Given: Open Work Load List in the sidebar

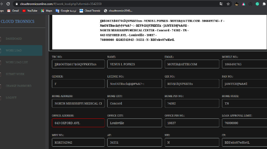Looking at the screenshot, I should click(17, 62).
